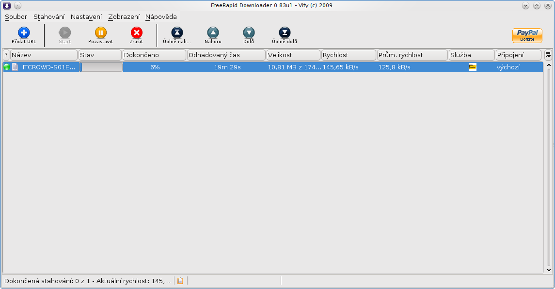The width and height of the screenshot is (555, 289).
Task: Maximize the FreeRapid Downloader window
Action: coord(537,6)
